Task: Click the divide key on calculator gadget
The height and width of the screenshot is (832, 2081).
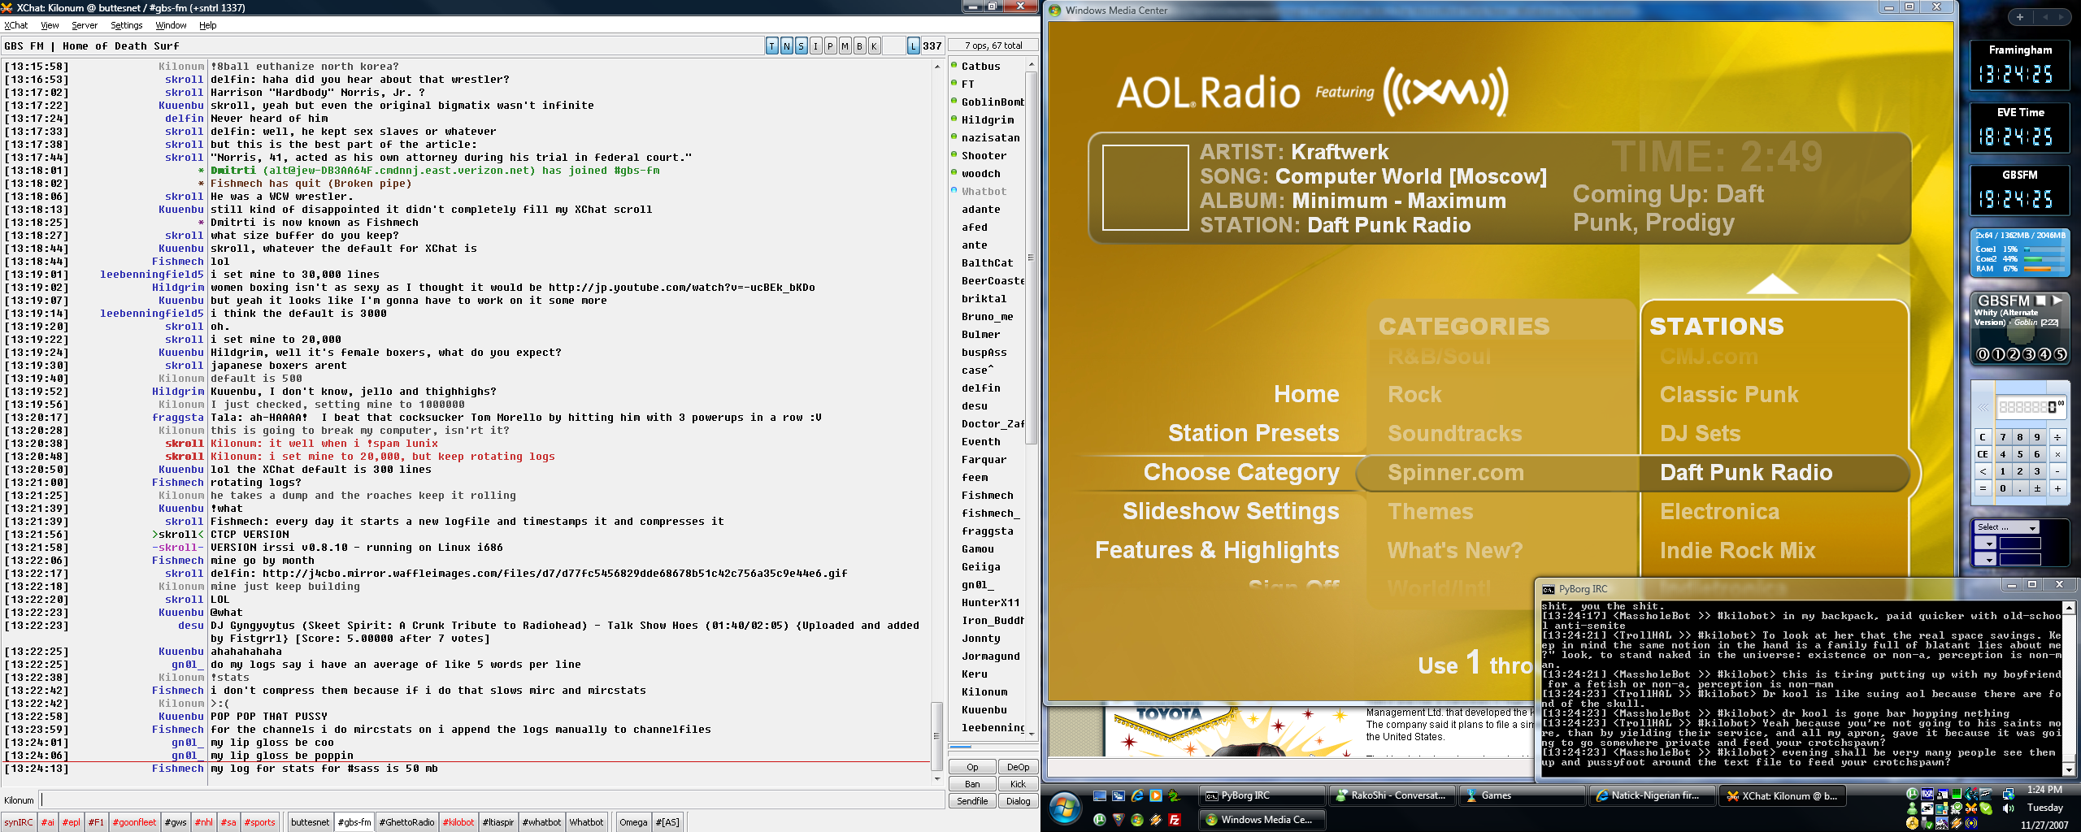Action: tap(2057, 437)
